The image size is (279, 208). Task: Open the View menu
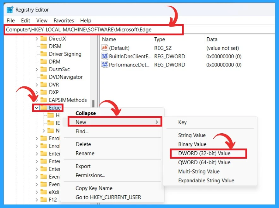[x=42, y=21]
